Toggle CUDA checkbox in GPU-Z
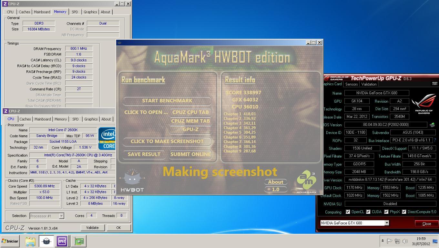Viewport: 439px width, 248px height. tap(368, 212)
